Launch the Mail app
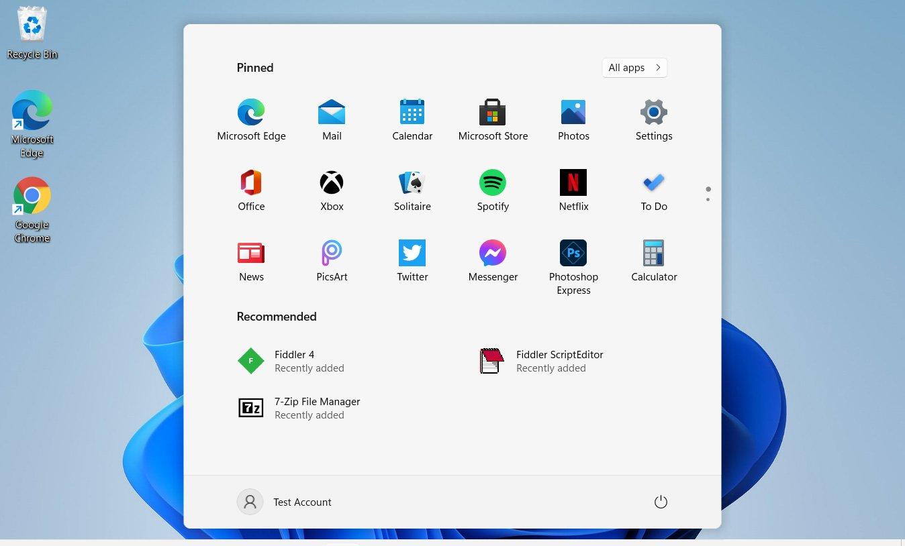The image size is (905, 546). (x=332, y=120)
